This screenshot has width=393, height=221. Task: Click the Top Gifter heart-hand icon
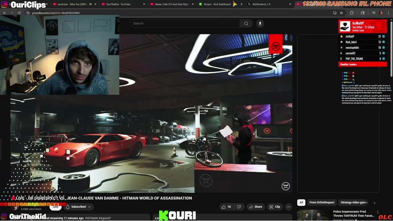coord(345,26)
